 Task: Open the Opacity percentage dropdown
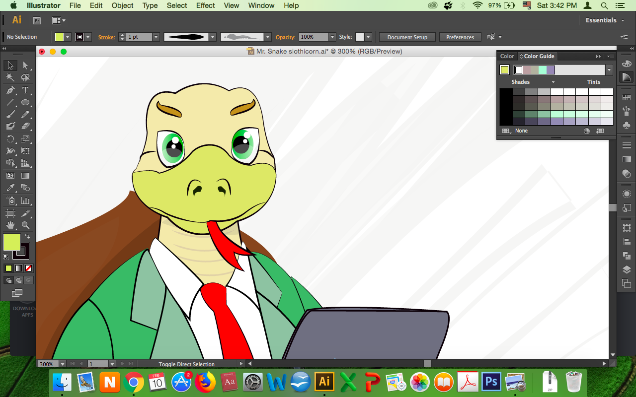(x=332, y=37)
